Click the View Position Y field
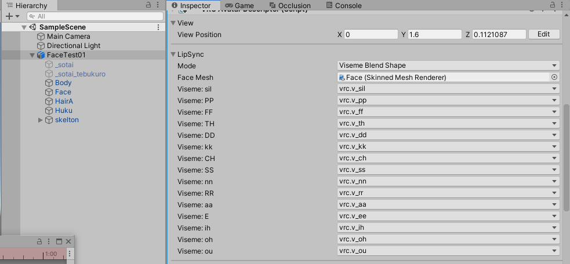 tap(435, 34)
